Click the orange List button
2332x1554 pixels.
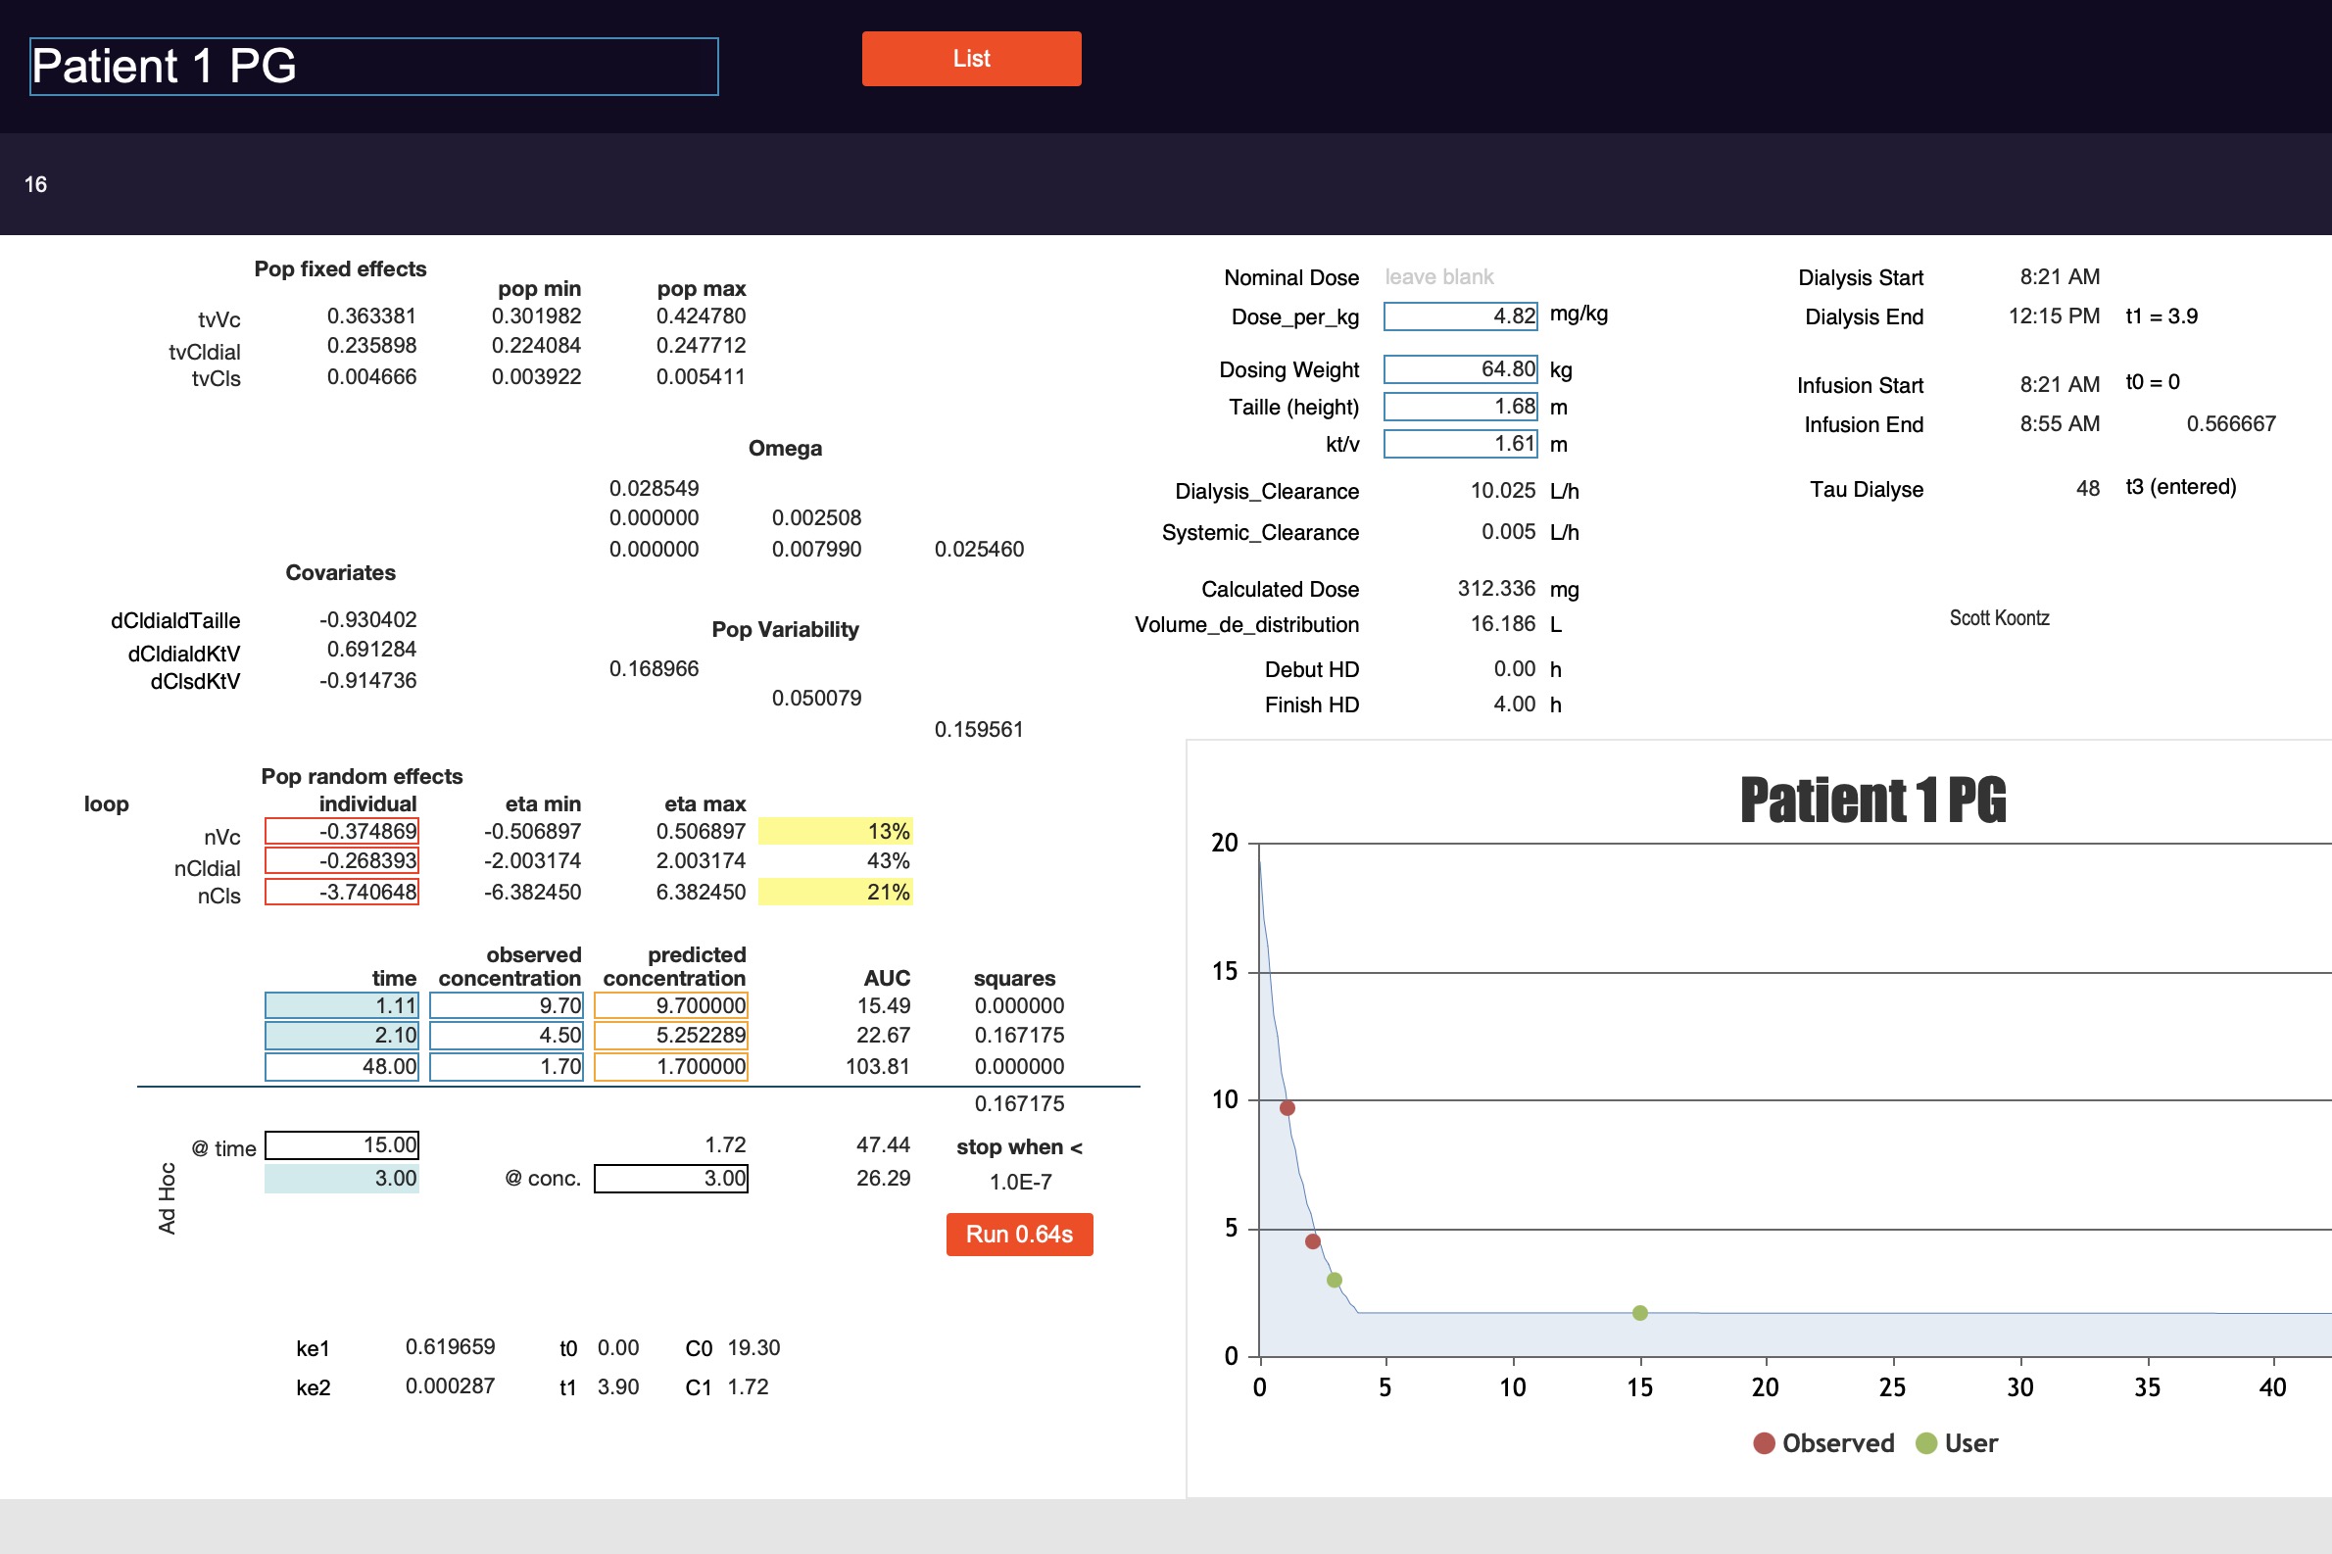970,59
